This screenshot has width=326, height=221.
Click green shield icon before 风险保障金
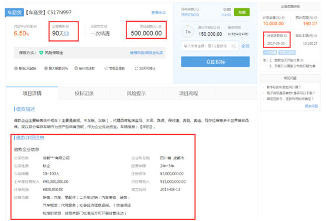point(41,53)
